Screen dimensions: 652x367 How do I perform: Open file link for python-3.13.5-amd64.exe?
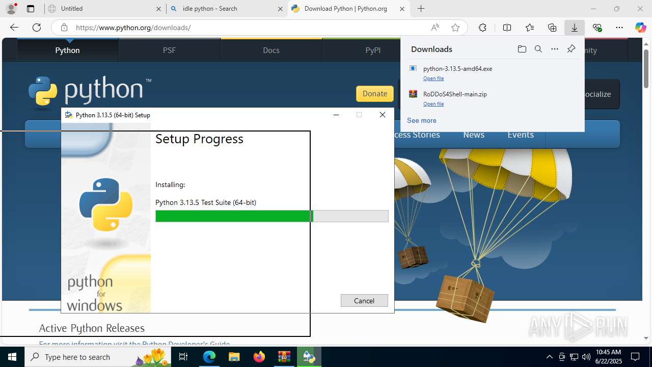tap(433, 78)
